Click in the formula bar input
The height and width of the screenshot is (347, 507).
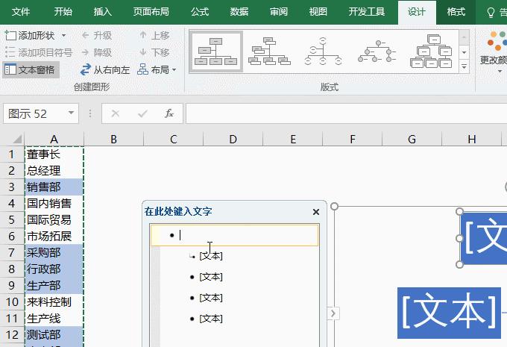pos(346,113)
